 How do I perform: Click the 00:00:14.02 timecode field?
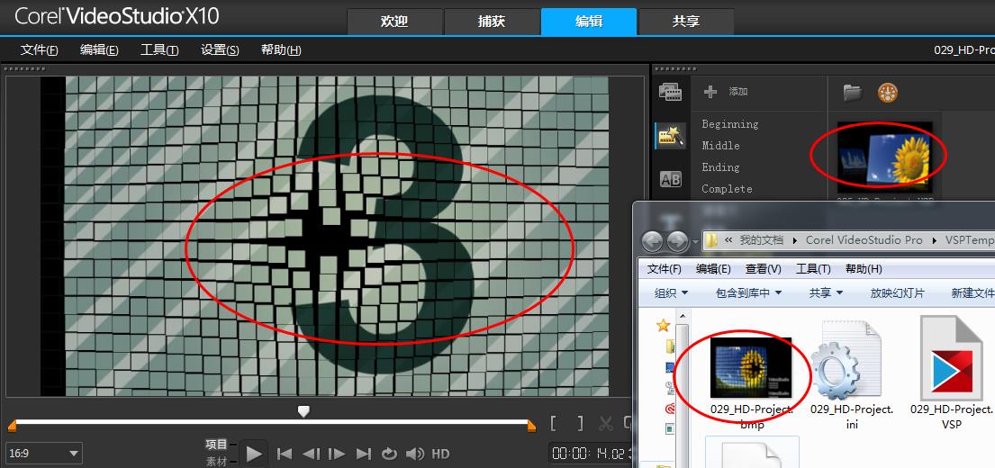590,454
